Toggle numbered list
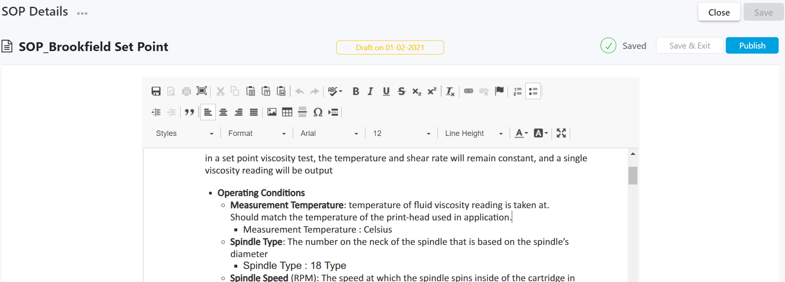This screenshot has width=785, height=282. (518, 91)
